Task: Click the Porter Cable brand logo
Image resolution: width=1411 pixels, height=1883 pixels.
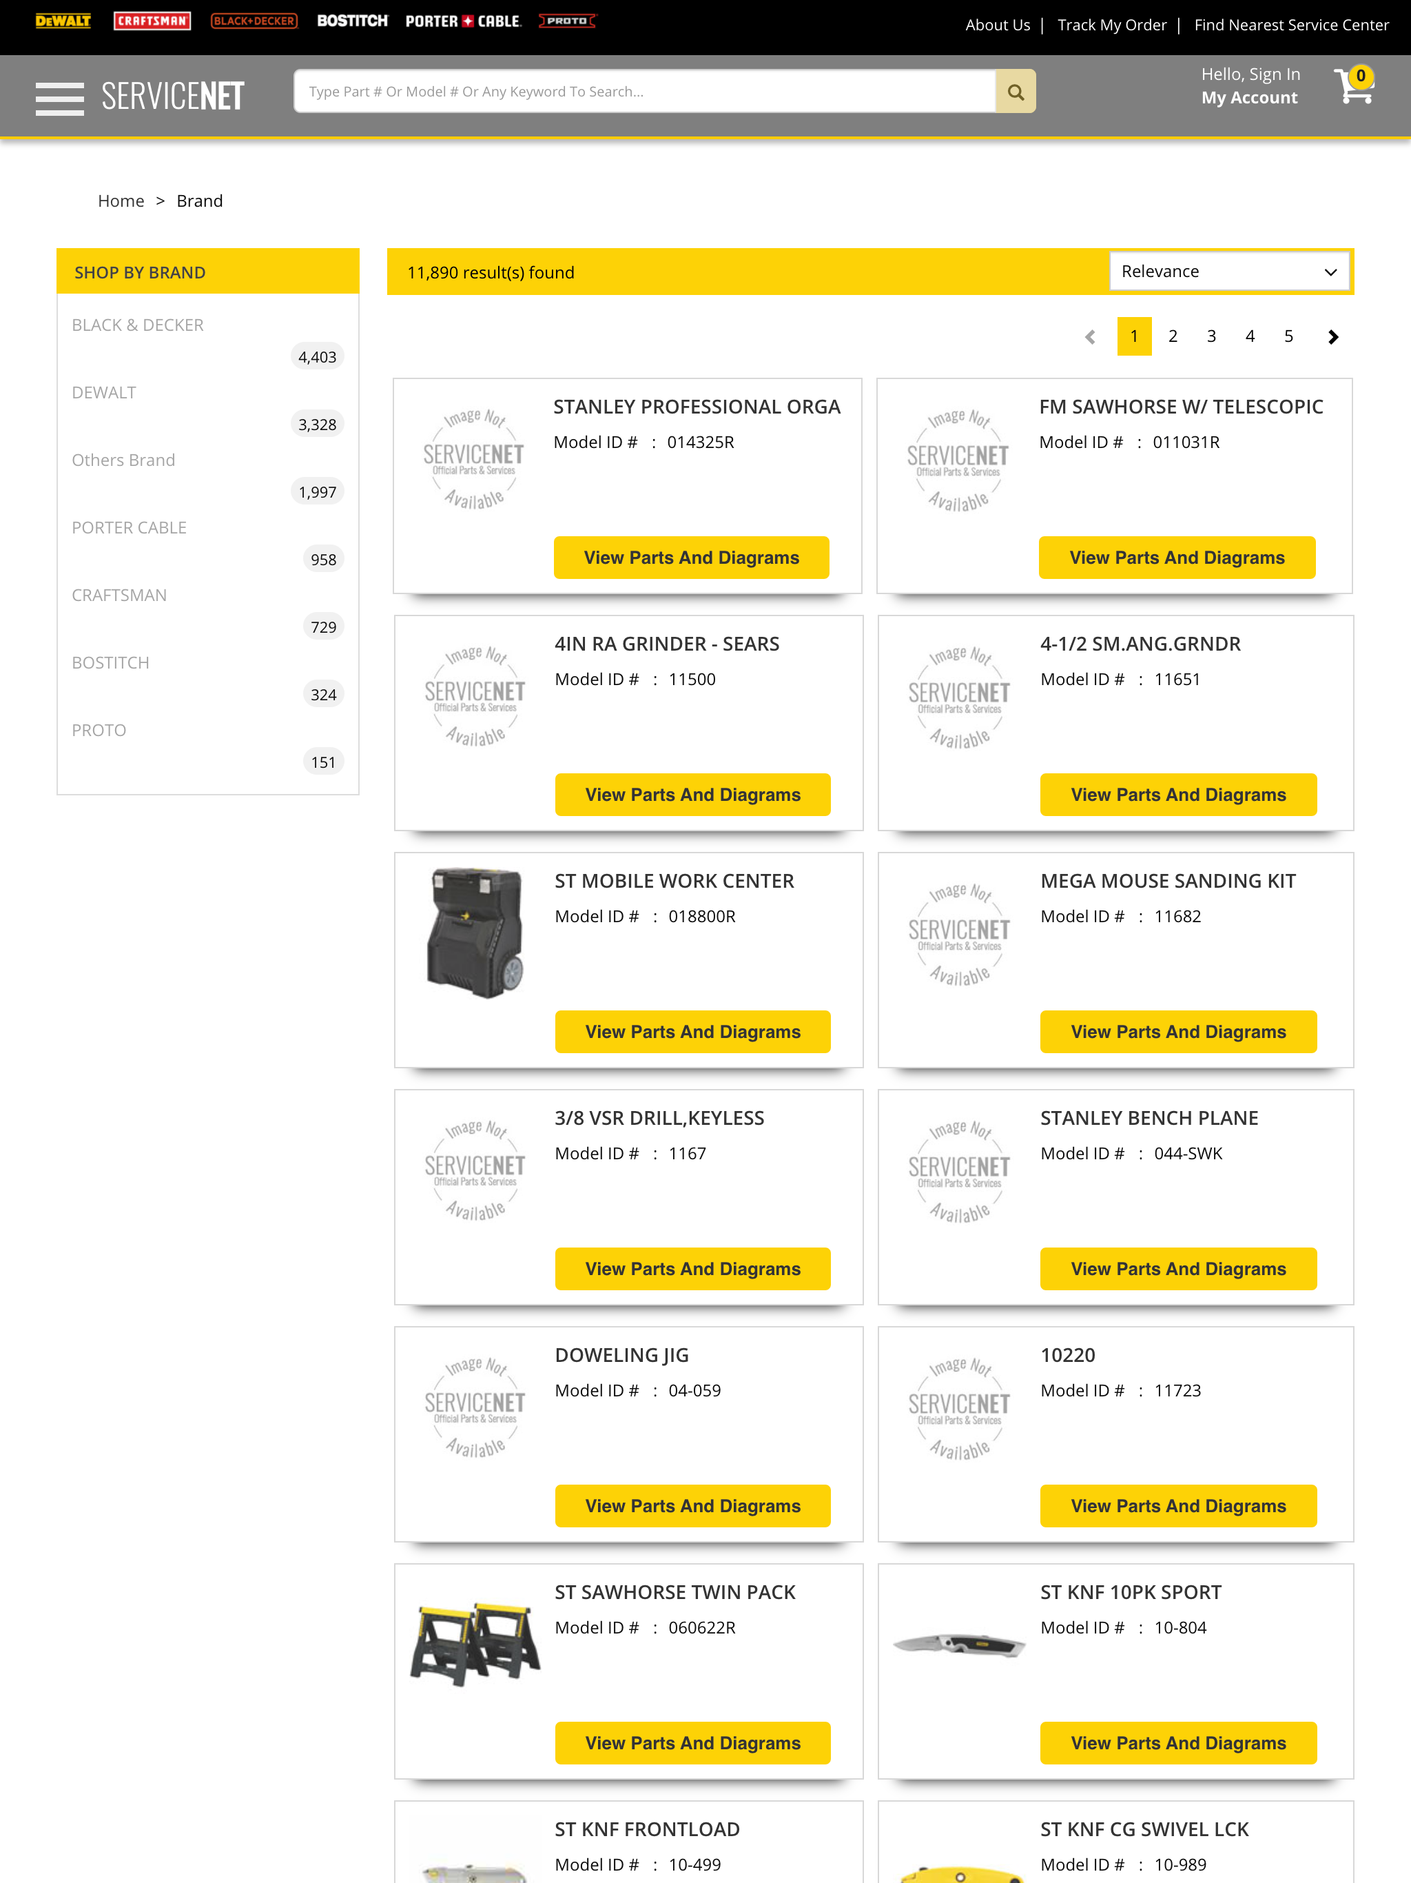Action: tap(463, 21)
